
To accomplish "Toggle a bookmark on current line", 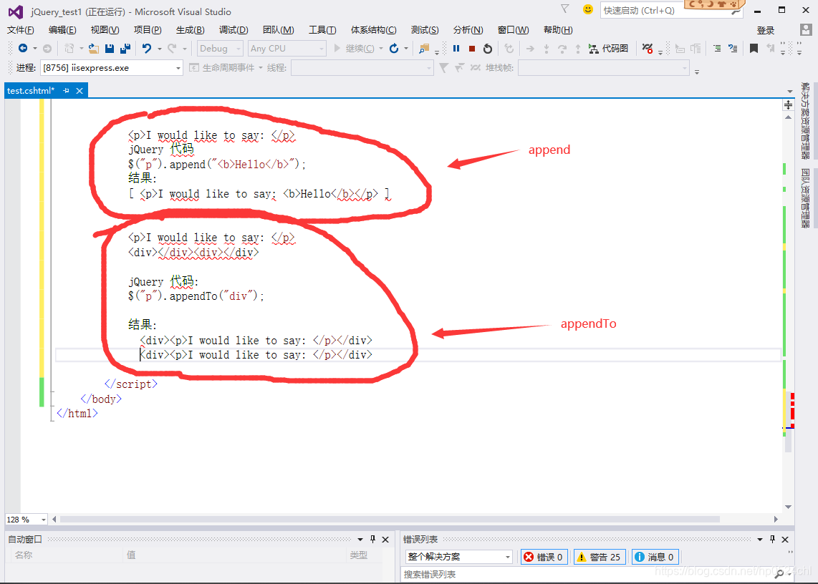I will (754, 49).
